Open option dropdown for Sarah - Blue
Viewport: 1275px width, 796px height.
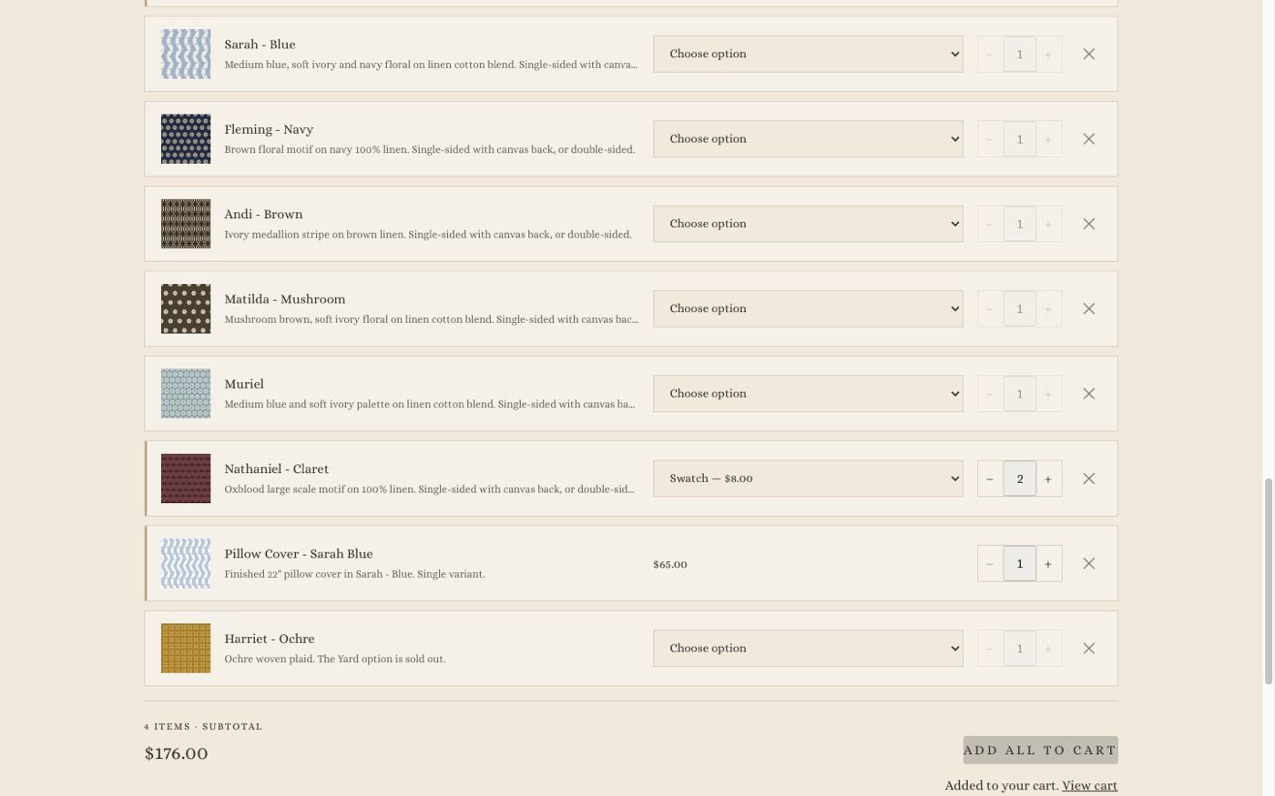808,54
